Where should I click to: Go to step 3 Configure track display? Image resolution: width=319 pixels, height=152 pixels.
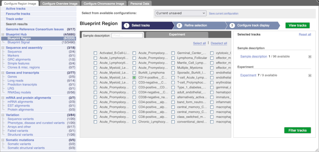coord(252,25)
